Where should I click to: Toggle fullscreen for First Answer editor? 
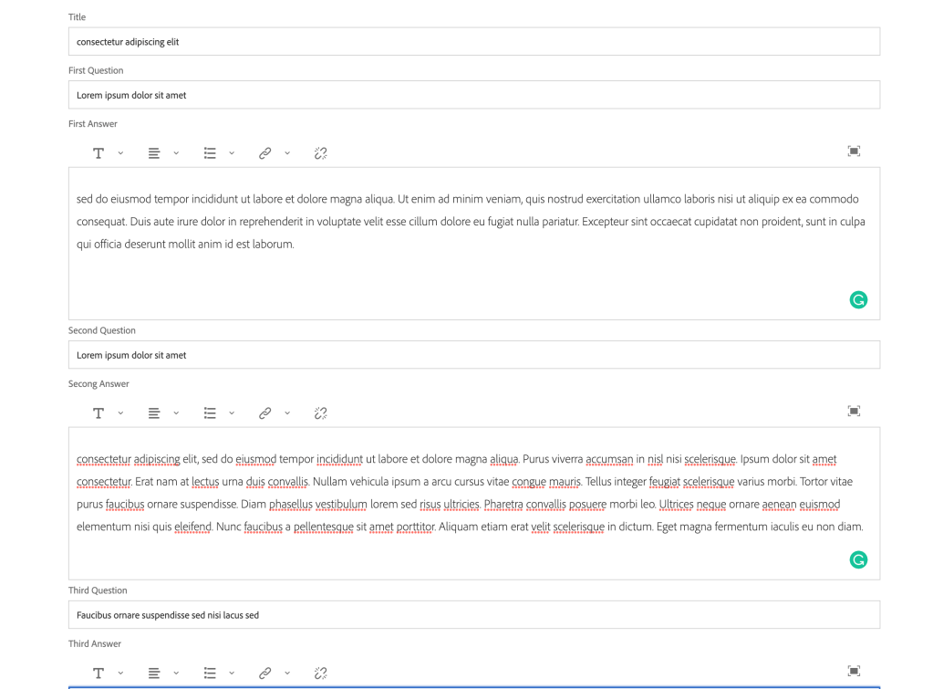pos(854,151)
